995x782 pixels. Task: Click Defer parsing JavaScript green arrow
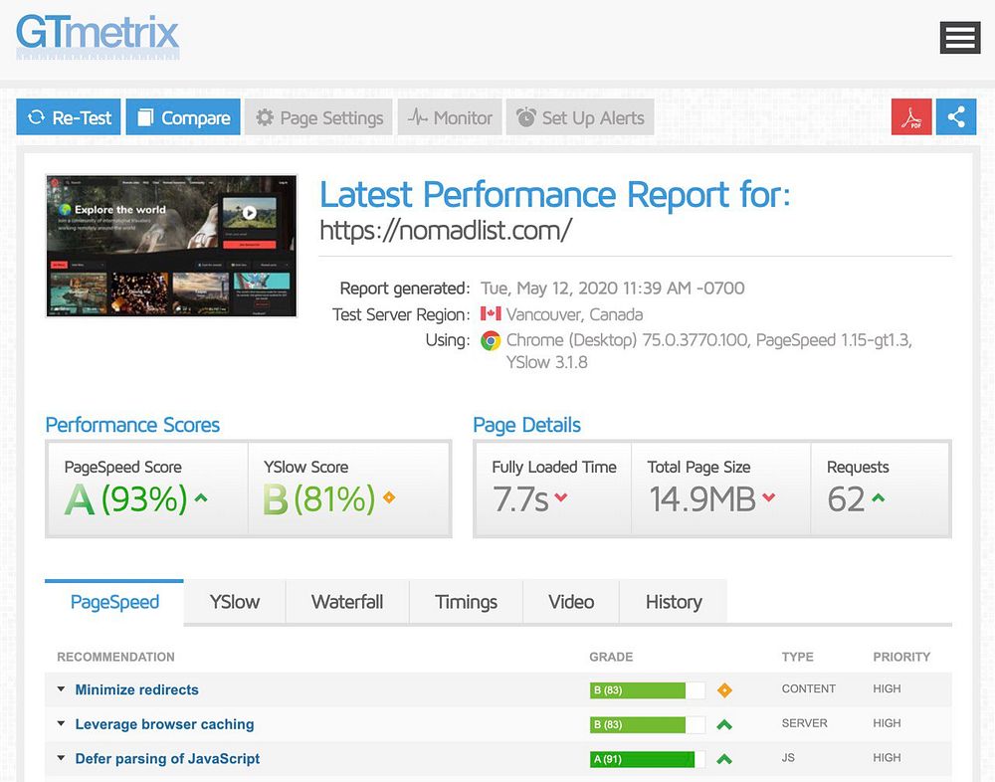[724, 758]
